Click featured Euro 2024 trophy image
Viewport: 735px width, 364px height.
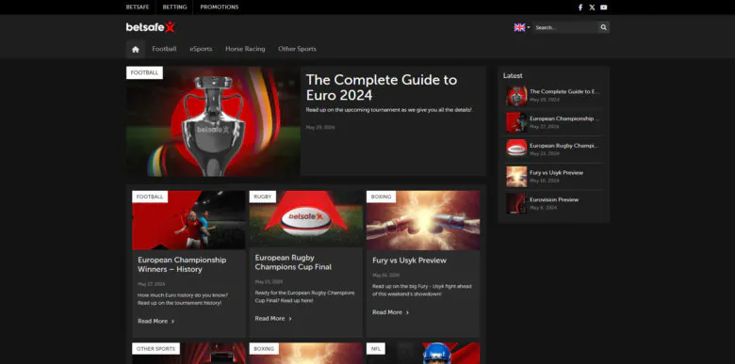click(x=213, y=121)
